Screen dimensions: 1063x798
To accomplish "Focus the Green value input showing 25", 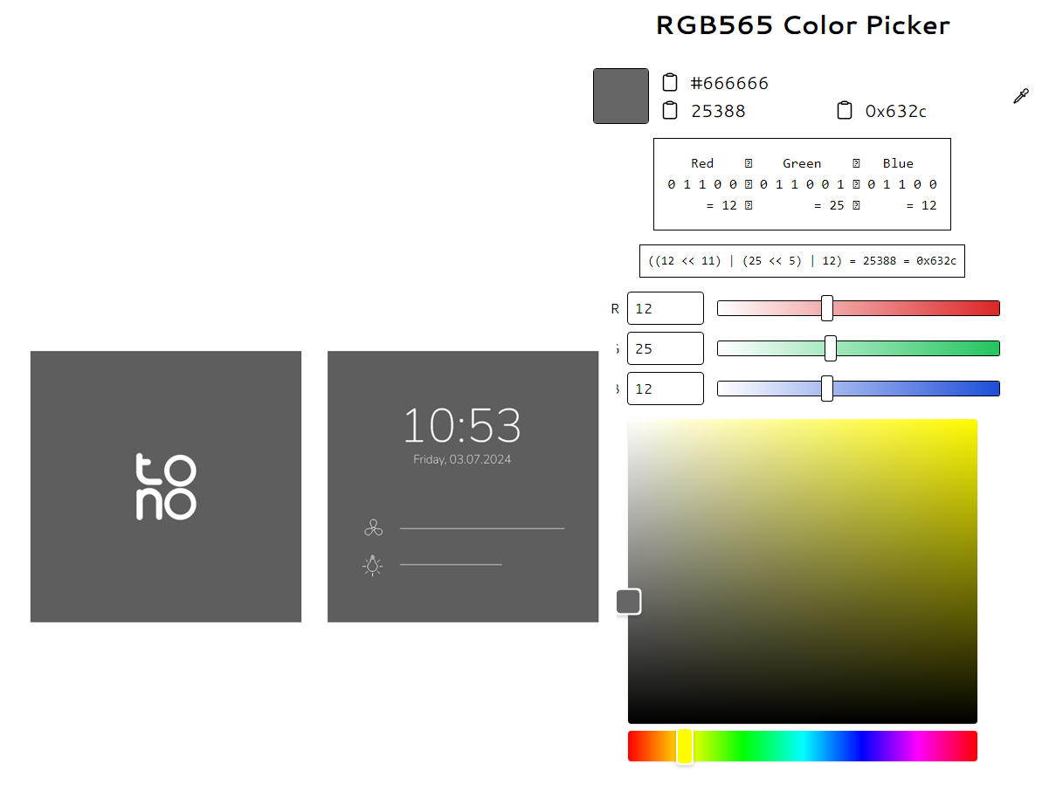I will point(665,348).
